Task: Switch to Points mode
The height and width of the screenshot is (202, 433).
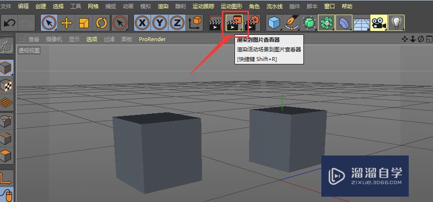Action: tap(6, 121)
